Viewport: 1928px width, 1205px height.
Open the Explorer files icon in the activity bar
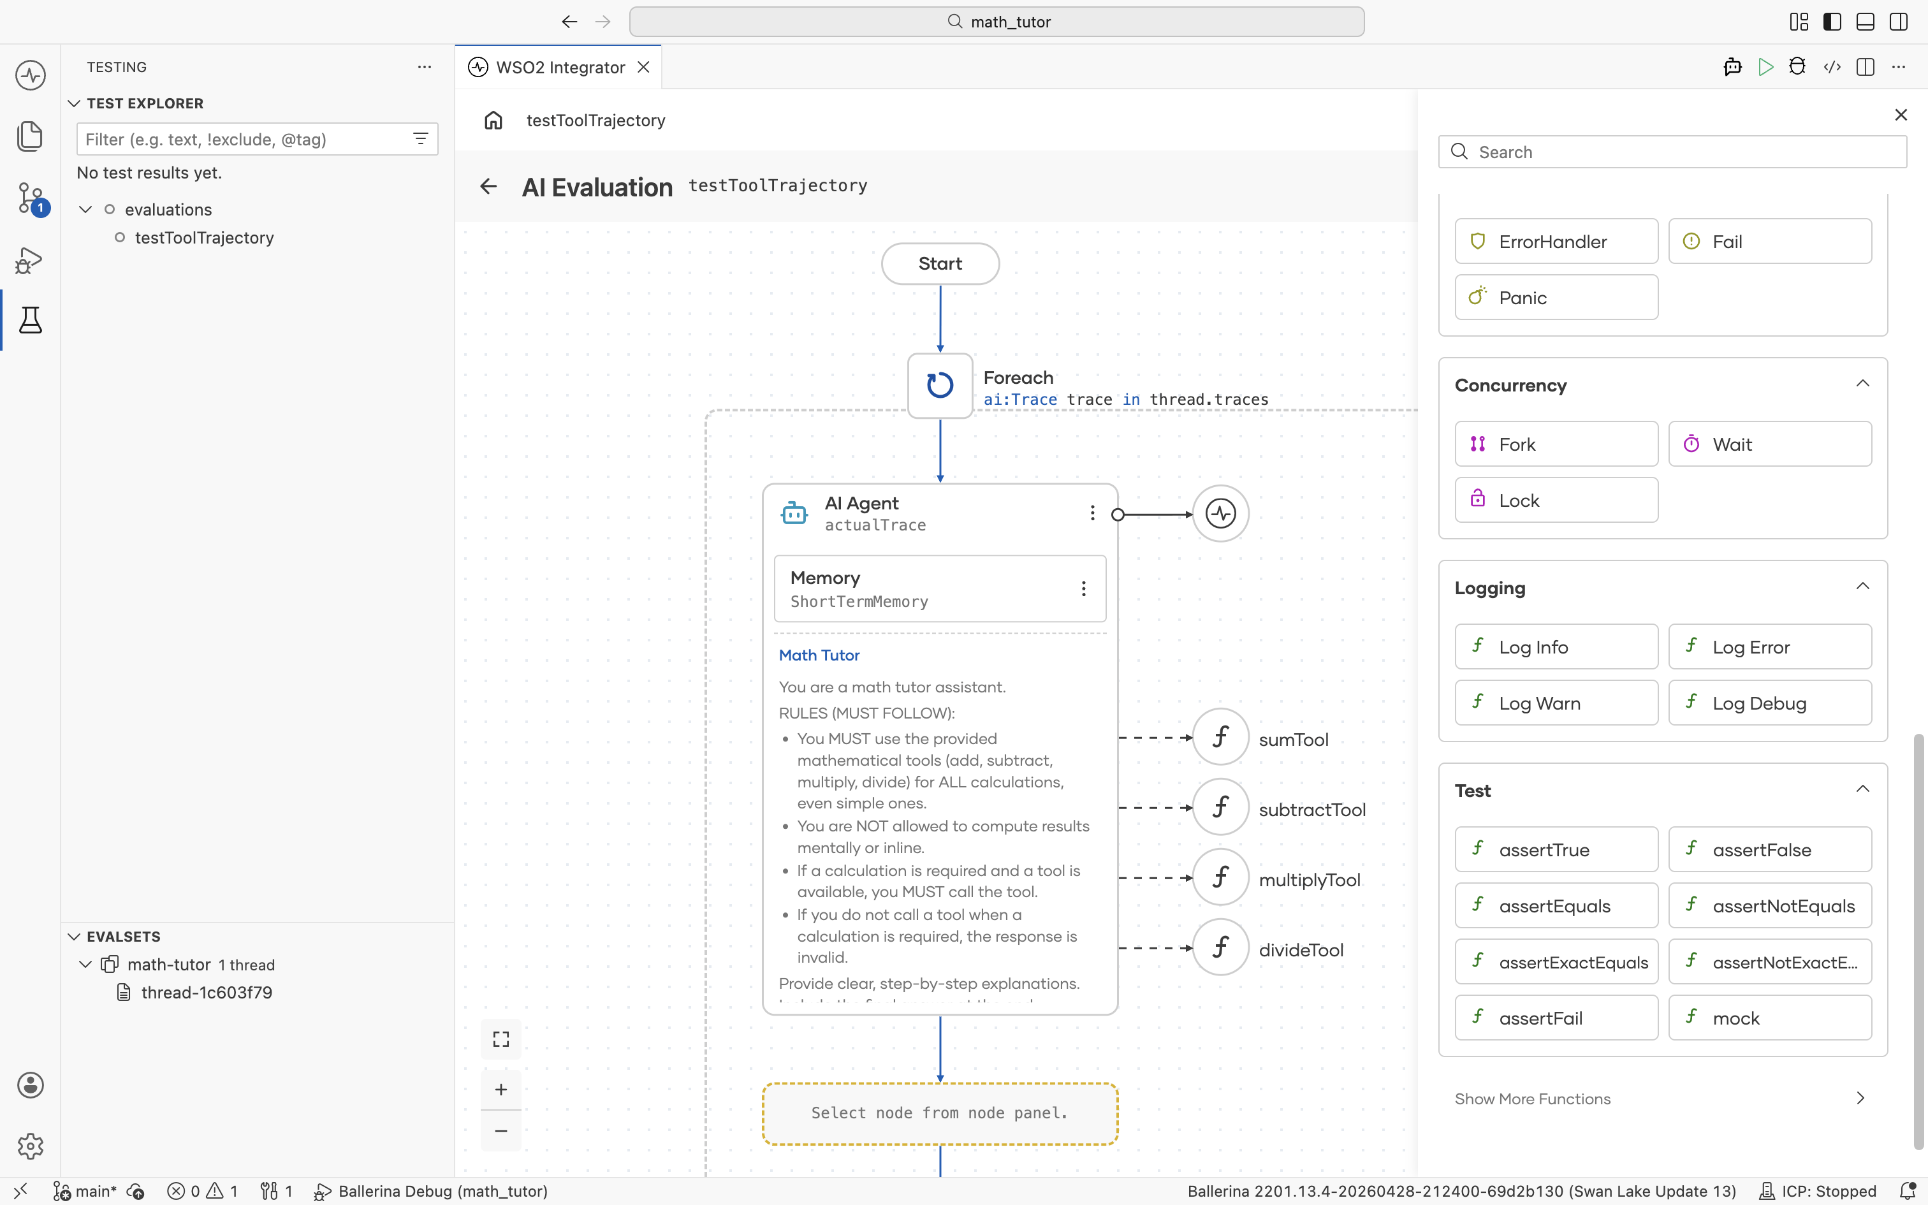[30, 136]
